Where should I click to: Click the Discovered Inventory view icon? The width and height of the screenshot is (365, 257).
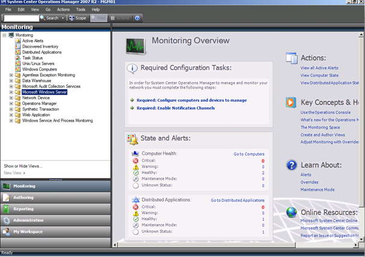coord(18,46)
